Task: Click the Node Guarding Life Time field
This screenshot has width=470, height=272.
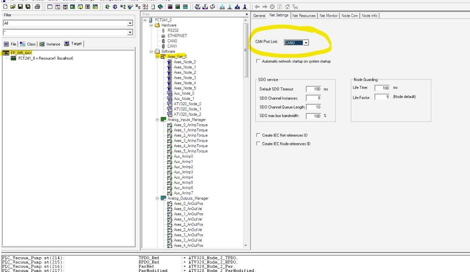Action: 382,88
